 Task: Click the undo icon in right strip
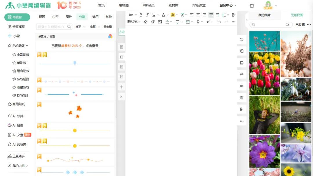[241, 39]
